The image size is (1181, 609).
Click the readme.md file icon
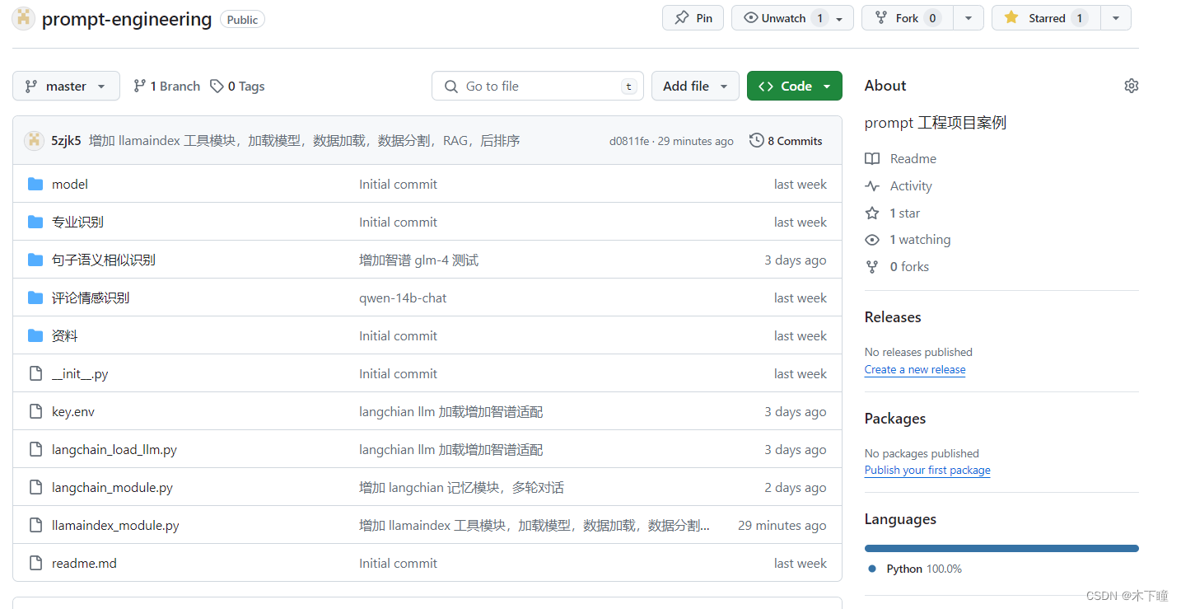35,563
